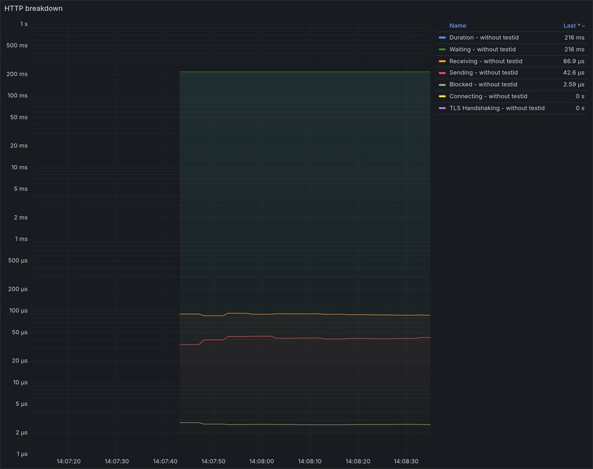Click the Duration series blue color swatch
This screenshot has height=469, width=593.
tap(442, 37)
